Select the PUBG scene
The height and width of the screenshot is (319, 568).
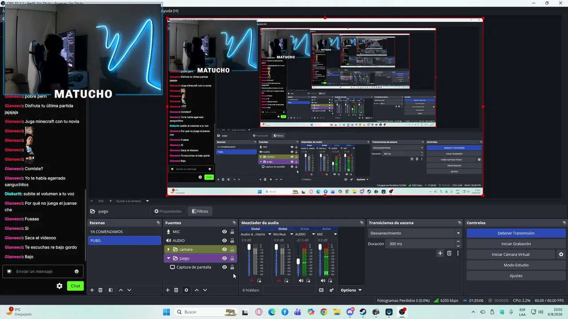coord(124,241)
